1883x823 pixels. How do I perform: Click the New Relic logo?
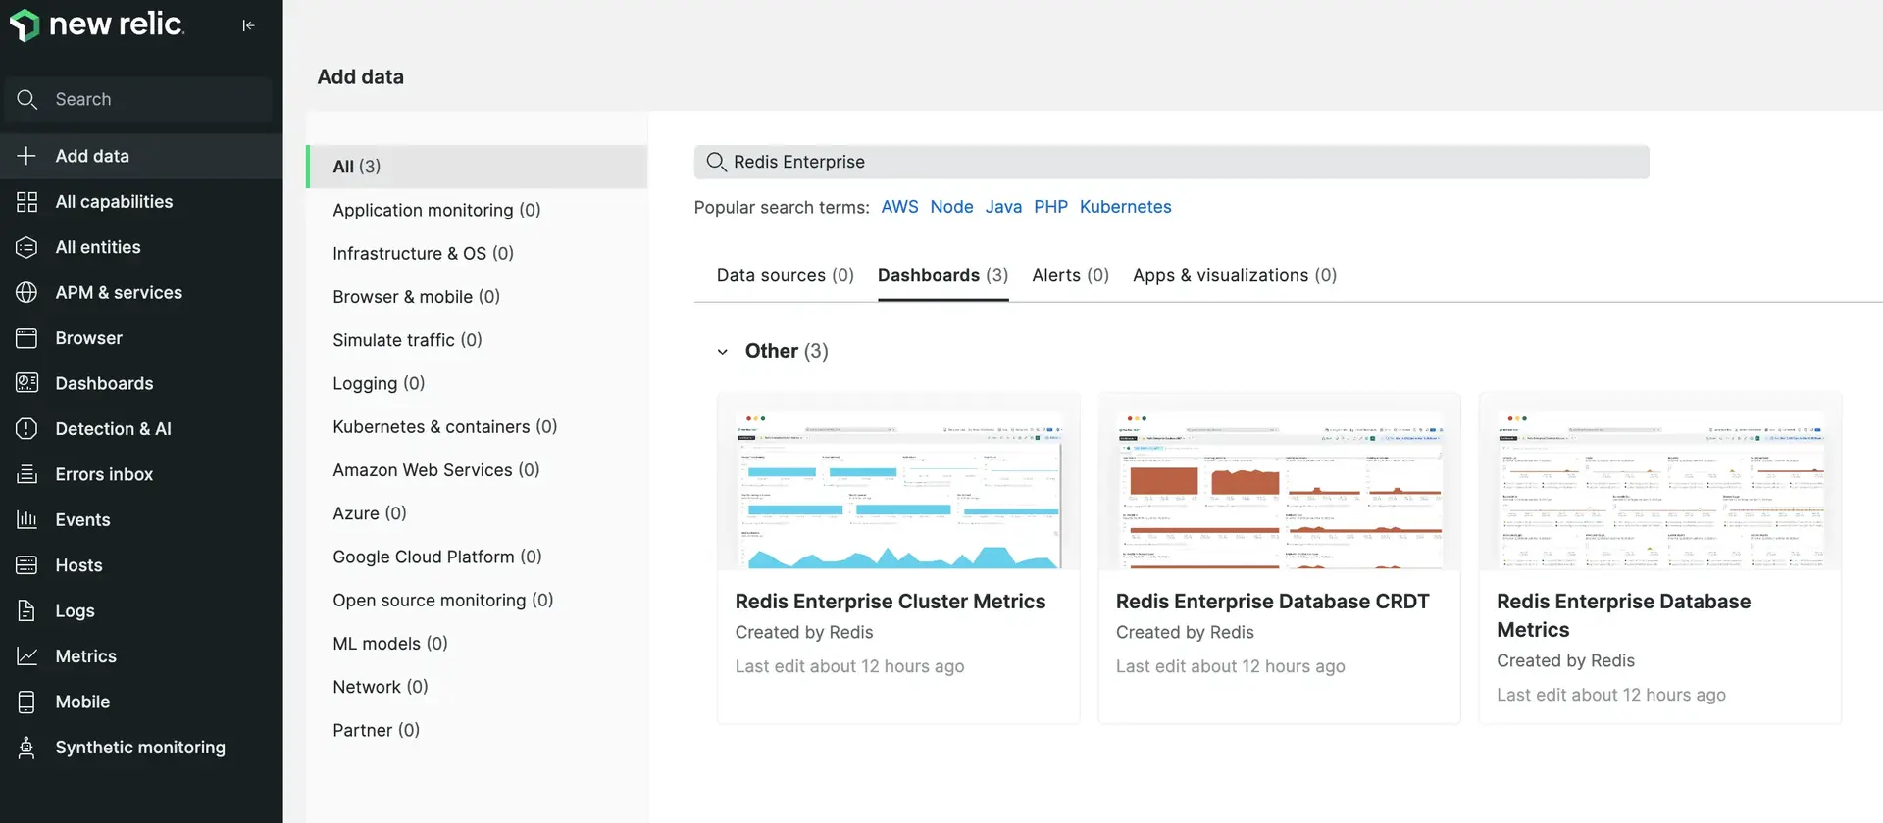(x=96, y=25)
